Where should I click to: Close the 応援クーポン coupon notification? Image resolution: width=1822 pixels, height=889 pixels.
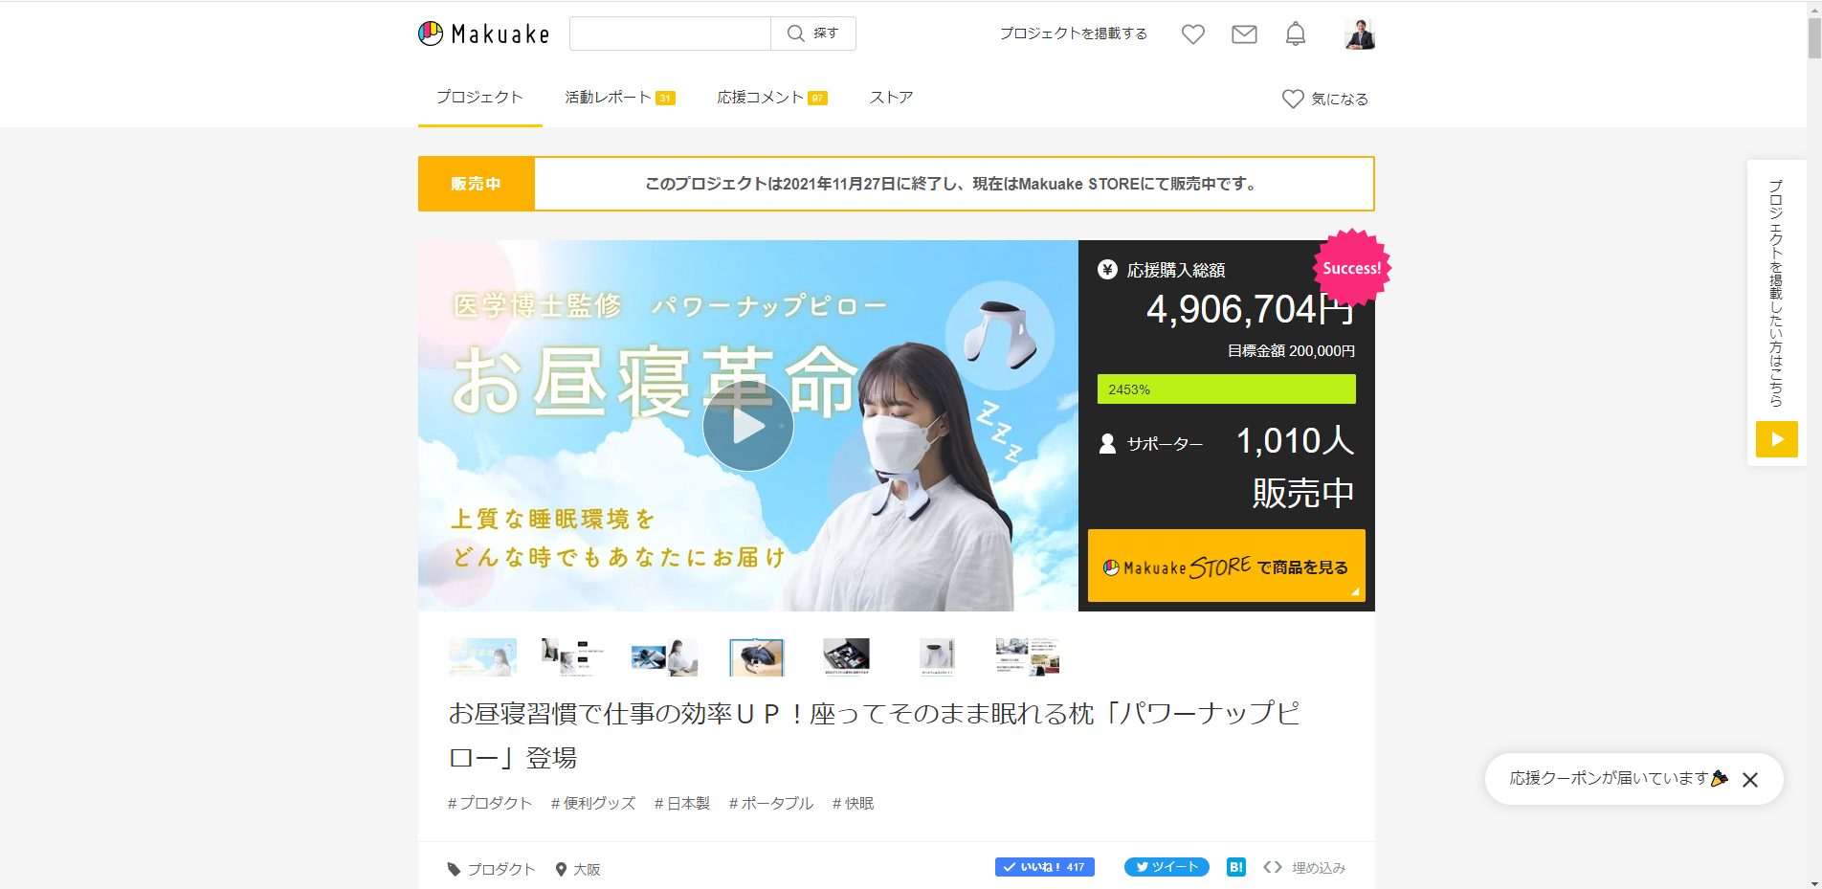(x=1749, y=780)
